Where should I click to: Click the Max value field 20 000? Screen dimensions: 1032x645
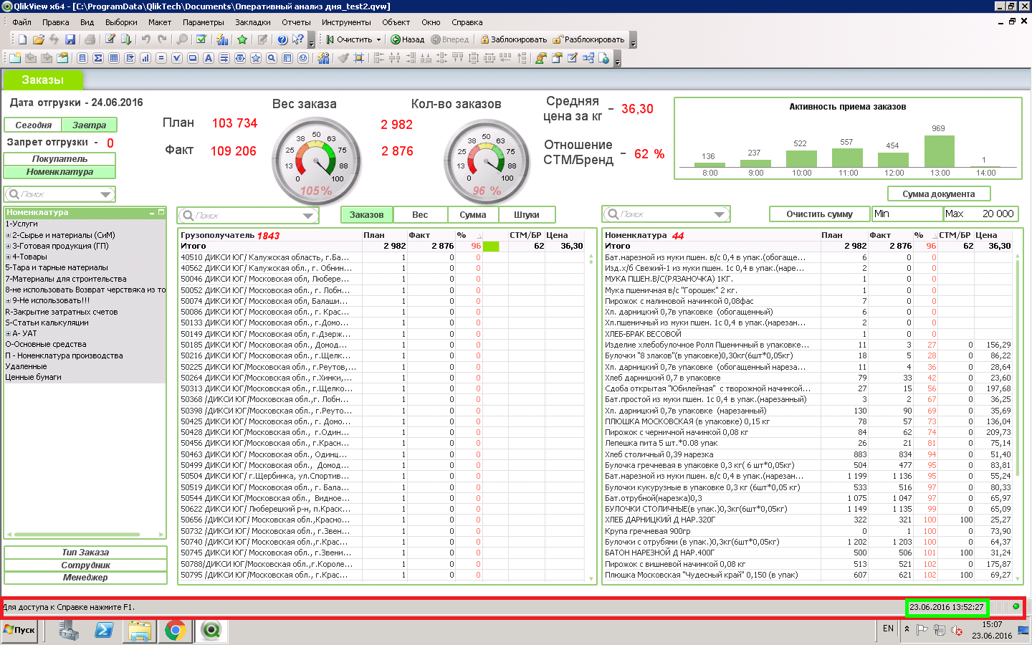tap(980, 214)
